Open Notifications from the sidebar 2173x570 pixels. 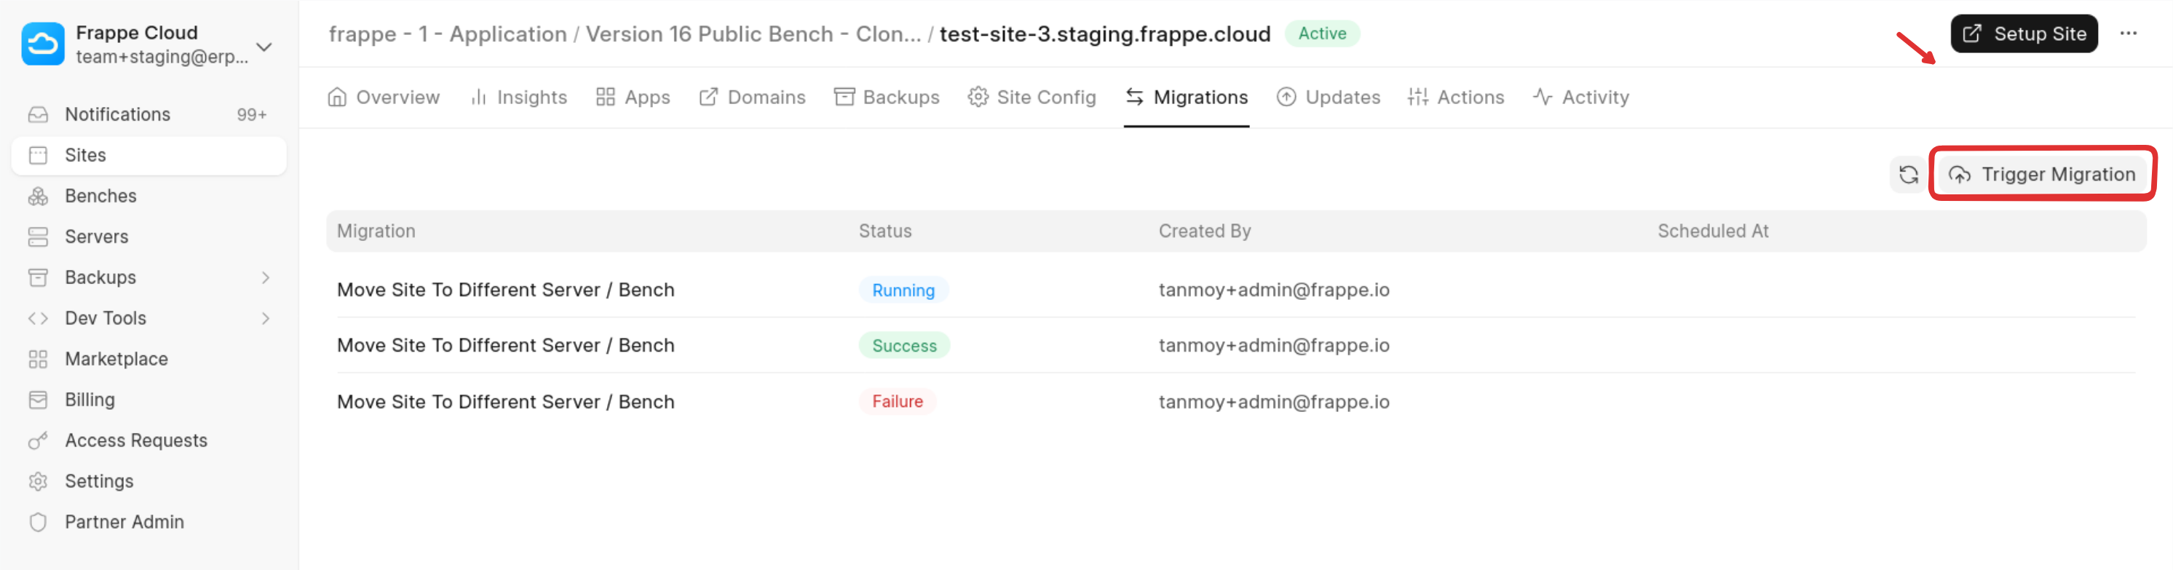click(117, 115)
